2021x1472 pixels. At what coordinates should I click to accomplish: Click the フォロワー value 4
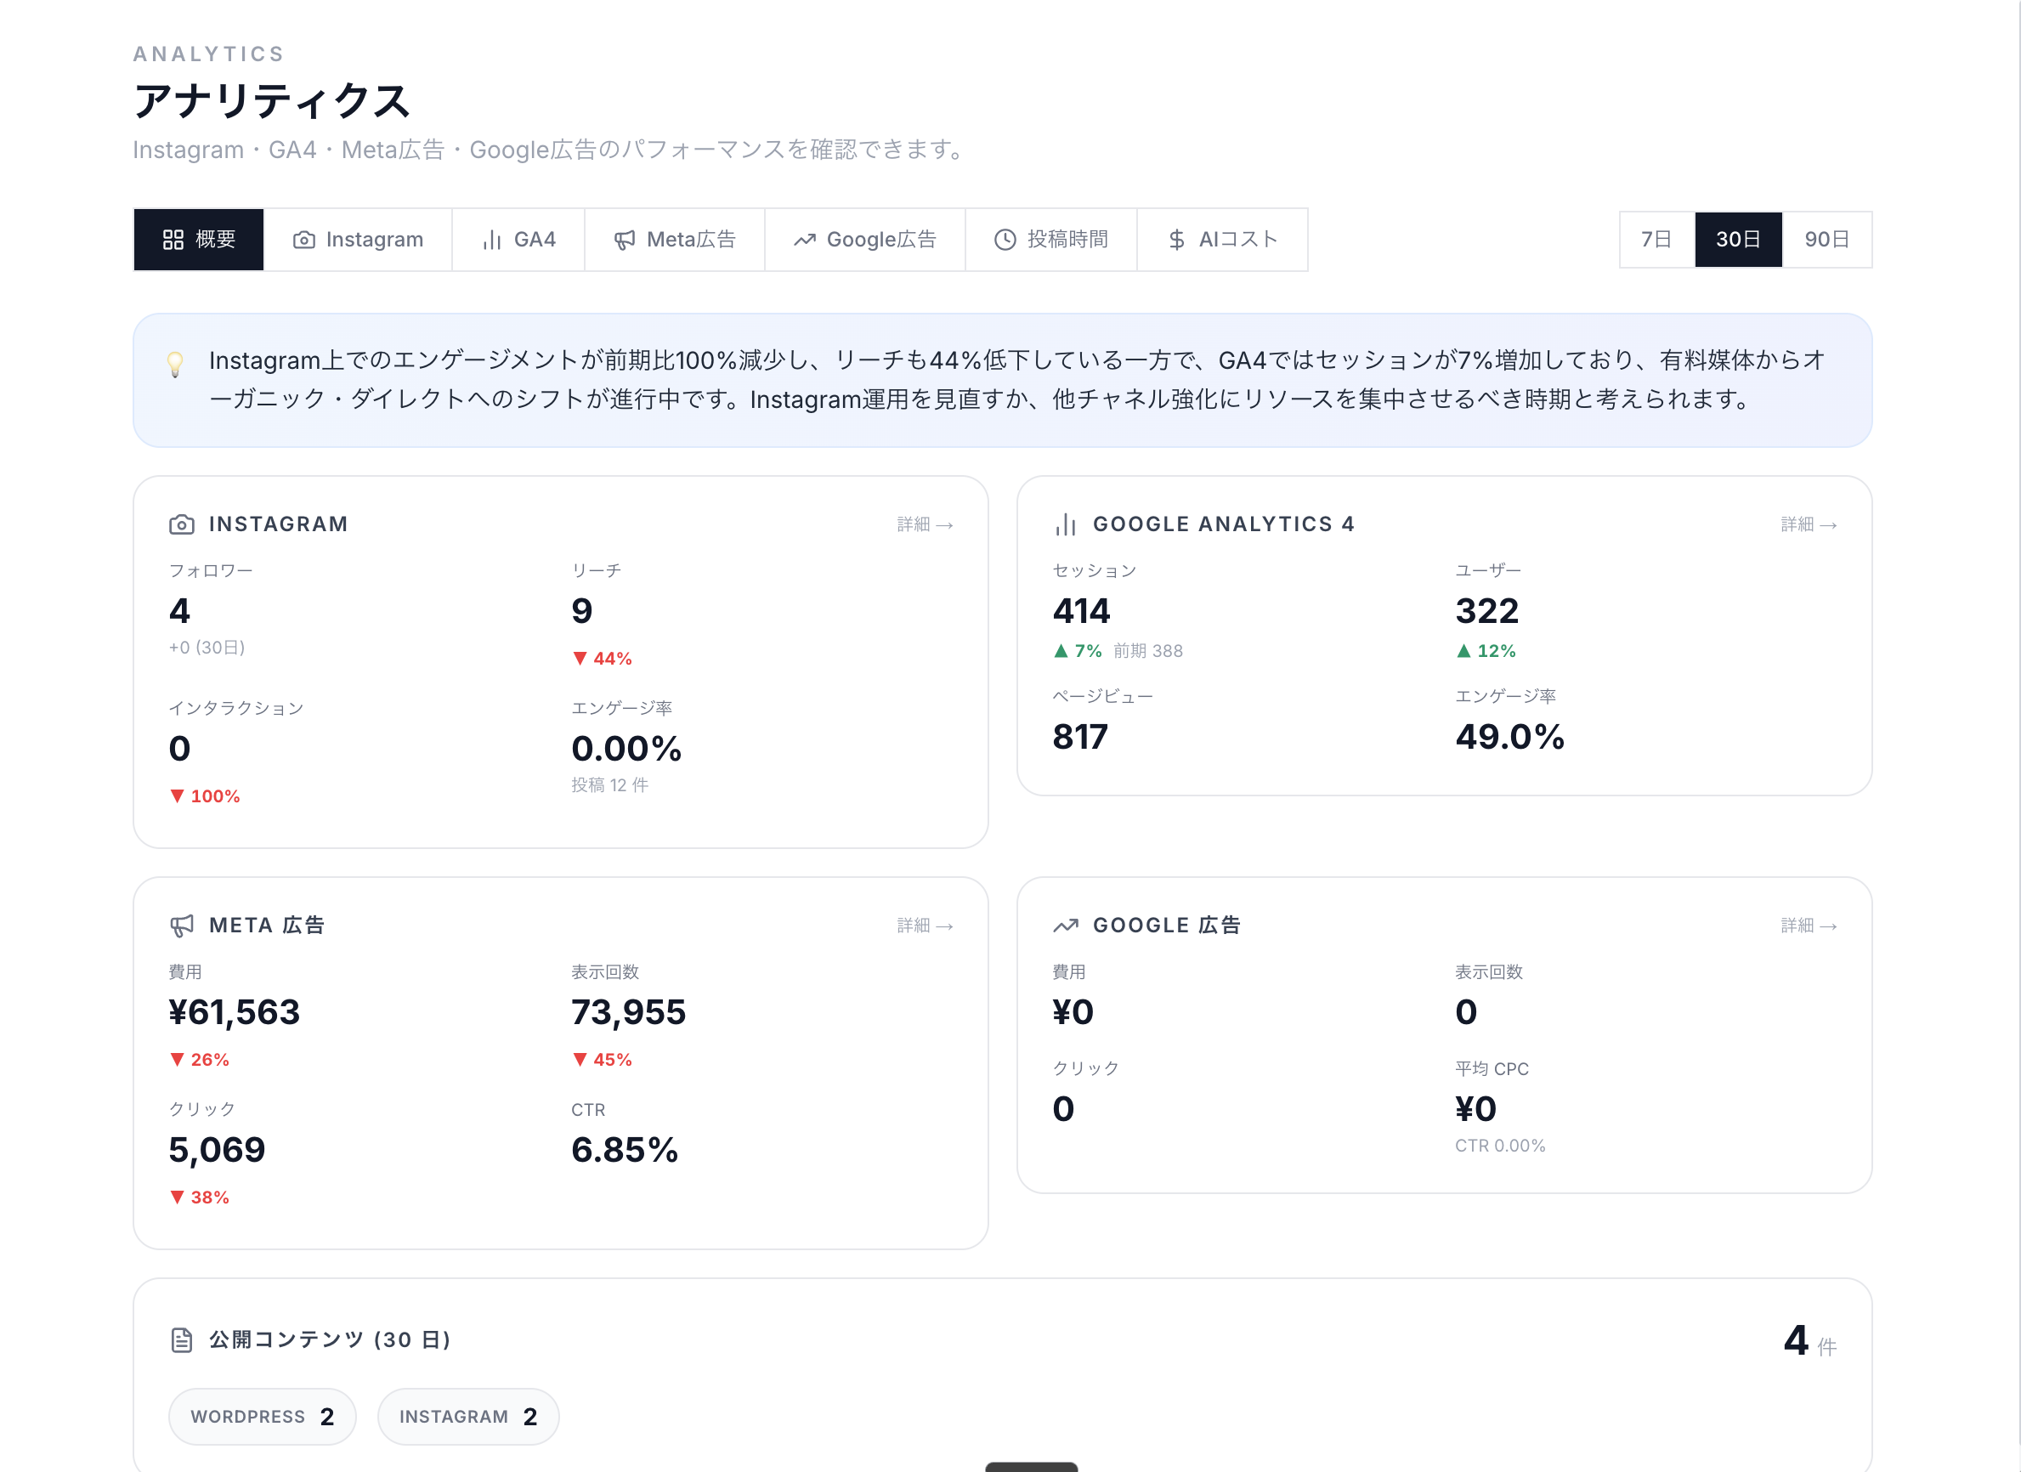pos(179,611)
